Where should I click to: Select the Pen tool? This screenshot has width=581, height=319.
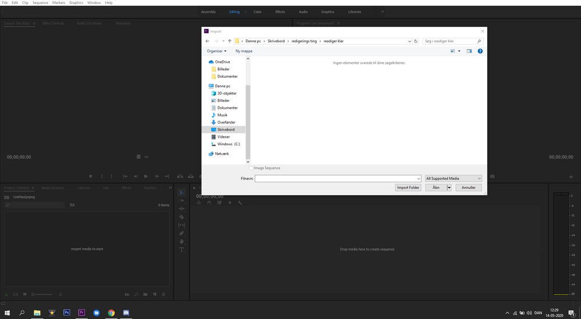point(182,233)
